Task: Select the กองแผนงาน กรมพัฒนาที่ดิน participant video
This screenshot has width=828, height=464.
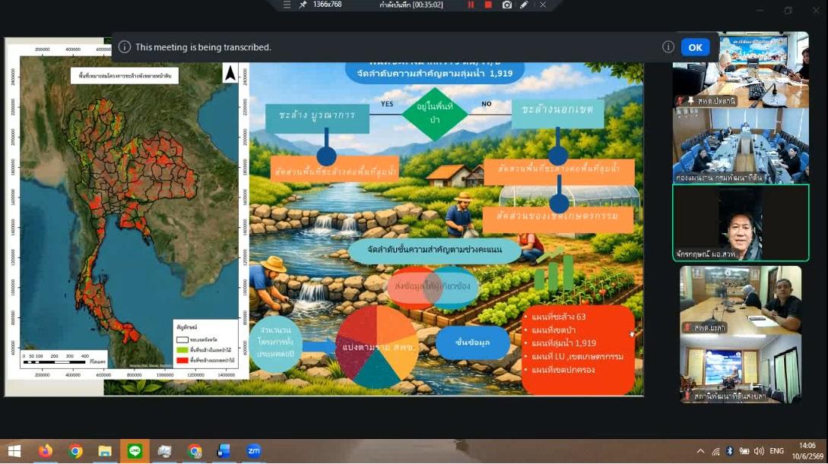Action: point(741,146)
